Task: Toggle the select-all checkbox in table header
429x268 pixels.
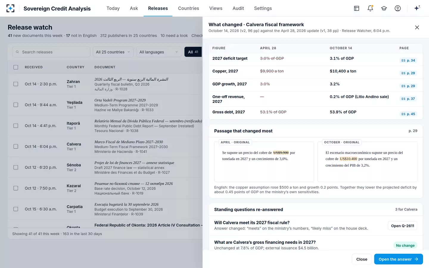Action: [16, 67]
